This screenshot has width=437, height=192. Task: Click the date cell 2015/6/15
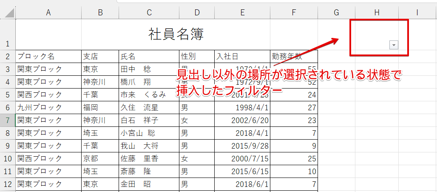click(242, 171)
